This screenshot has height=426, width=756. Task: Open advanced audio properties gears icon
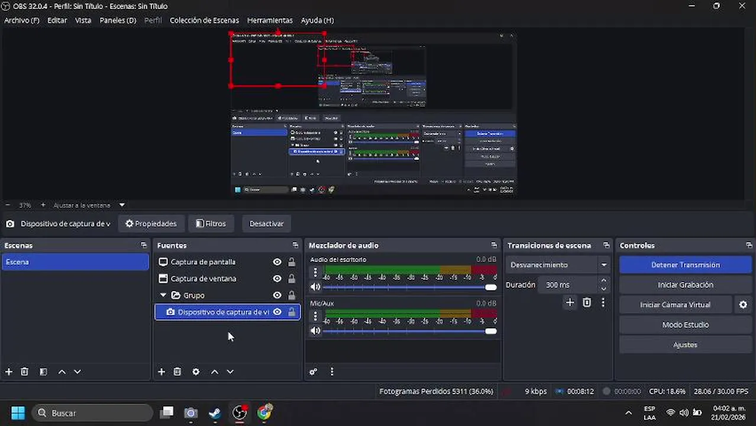point(314,372)
